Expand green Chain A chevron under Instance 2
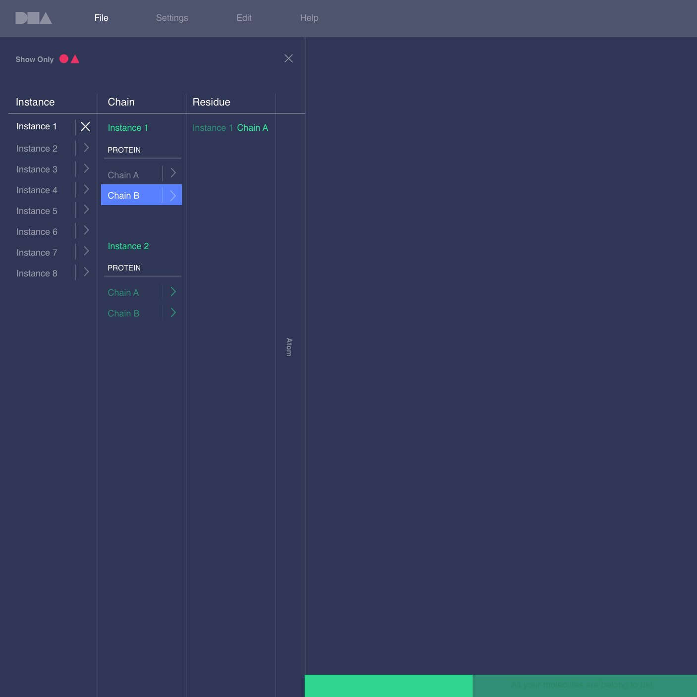Screen dimensions: 697x697 point(173,292)
